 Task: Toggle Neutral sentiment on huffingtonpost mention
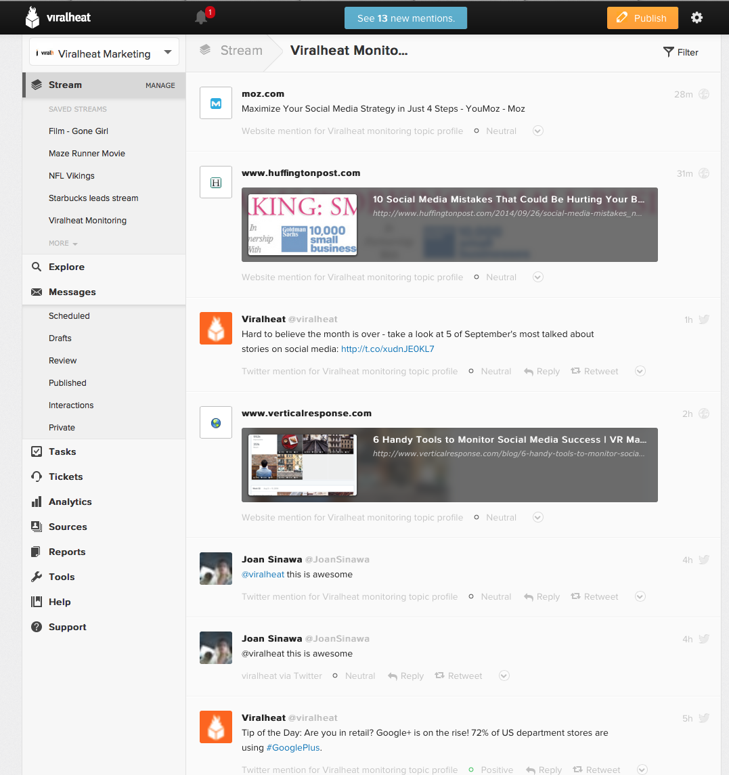pos(495,278)
